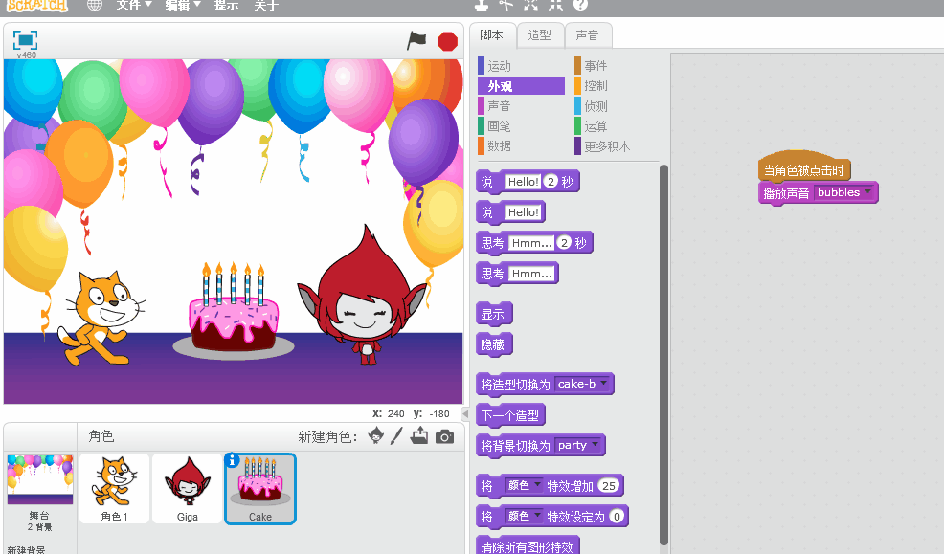
Task: Click the blocks palette scrollbar
Action: [x=664, y=355]
